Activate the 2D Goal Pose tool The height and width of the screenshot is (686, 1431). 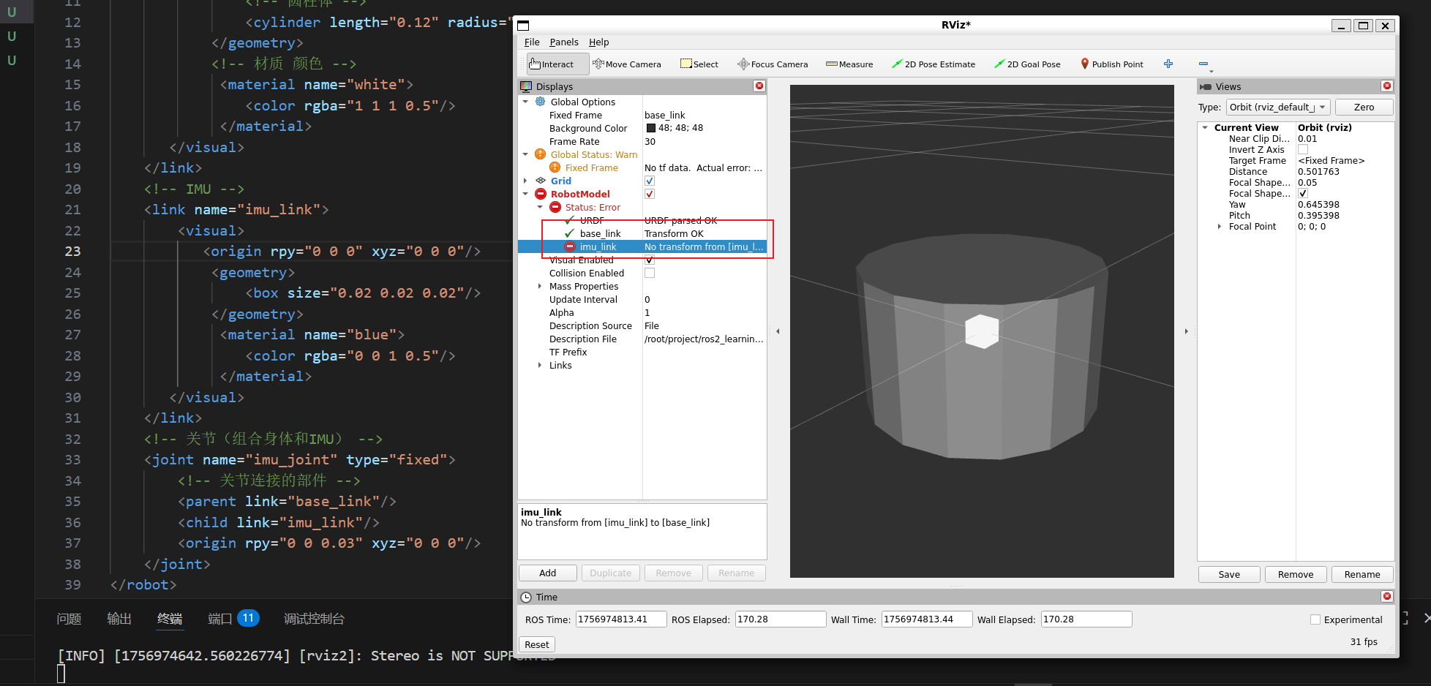pos(1027,64)
